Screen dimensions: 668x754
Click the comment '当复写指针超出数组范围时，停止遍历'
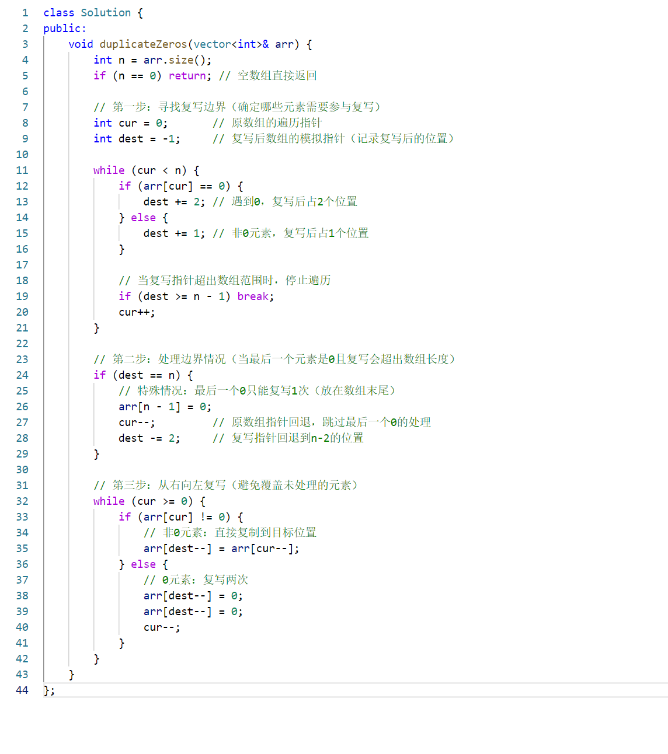pos(225,281)
